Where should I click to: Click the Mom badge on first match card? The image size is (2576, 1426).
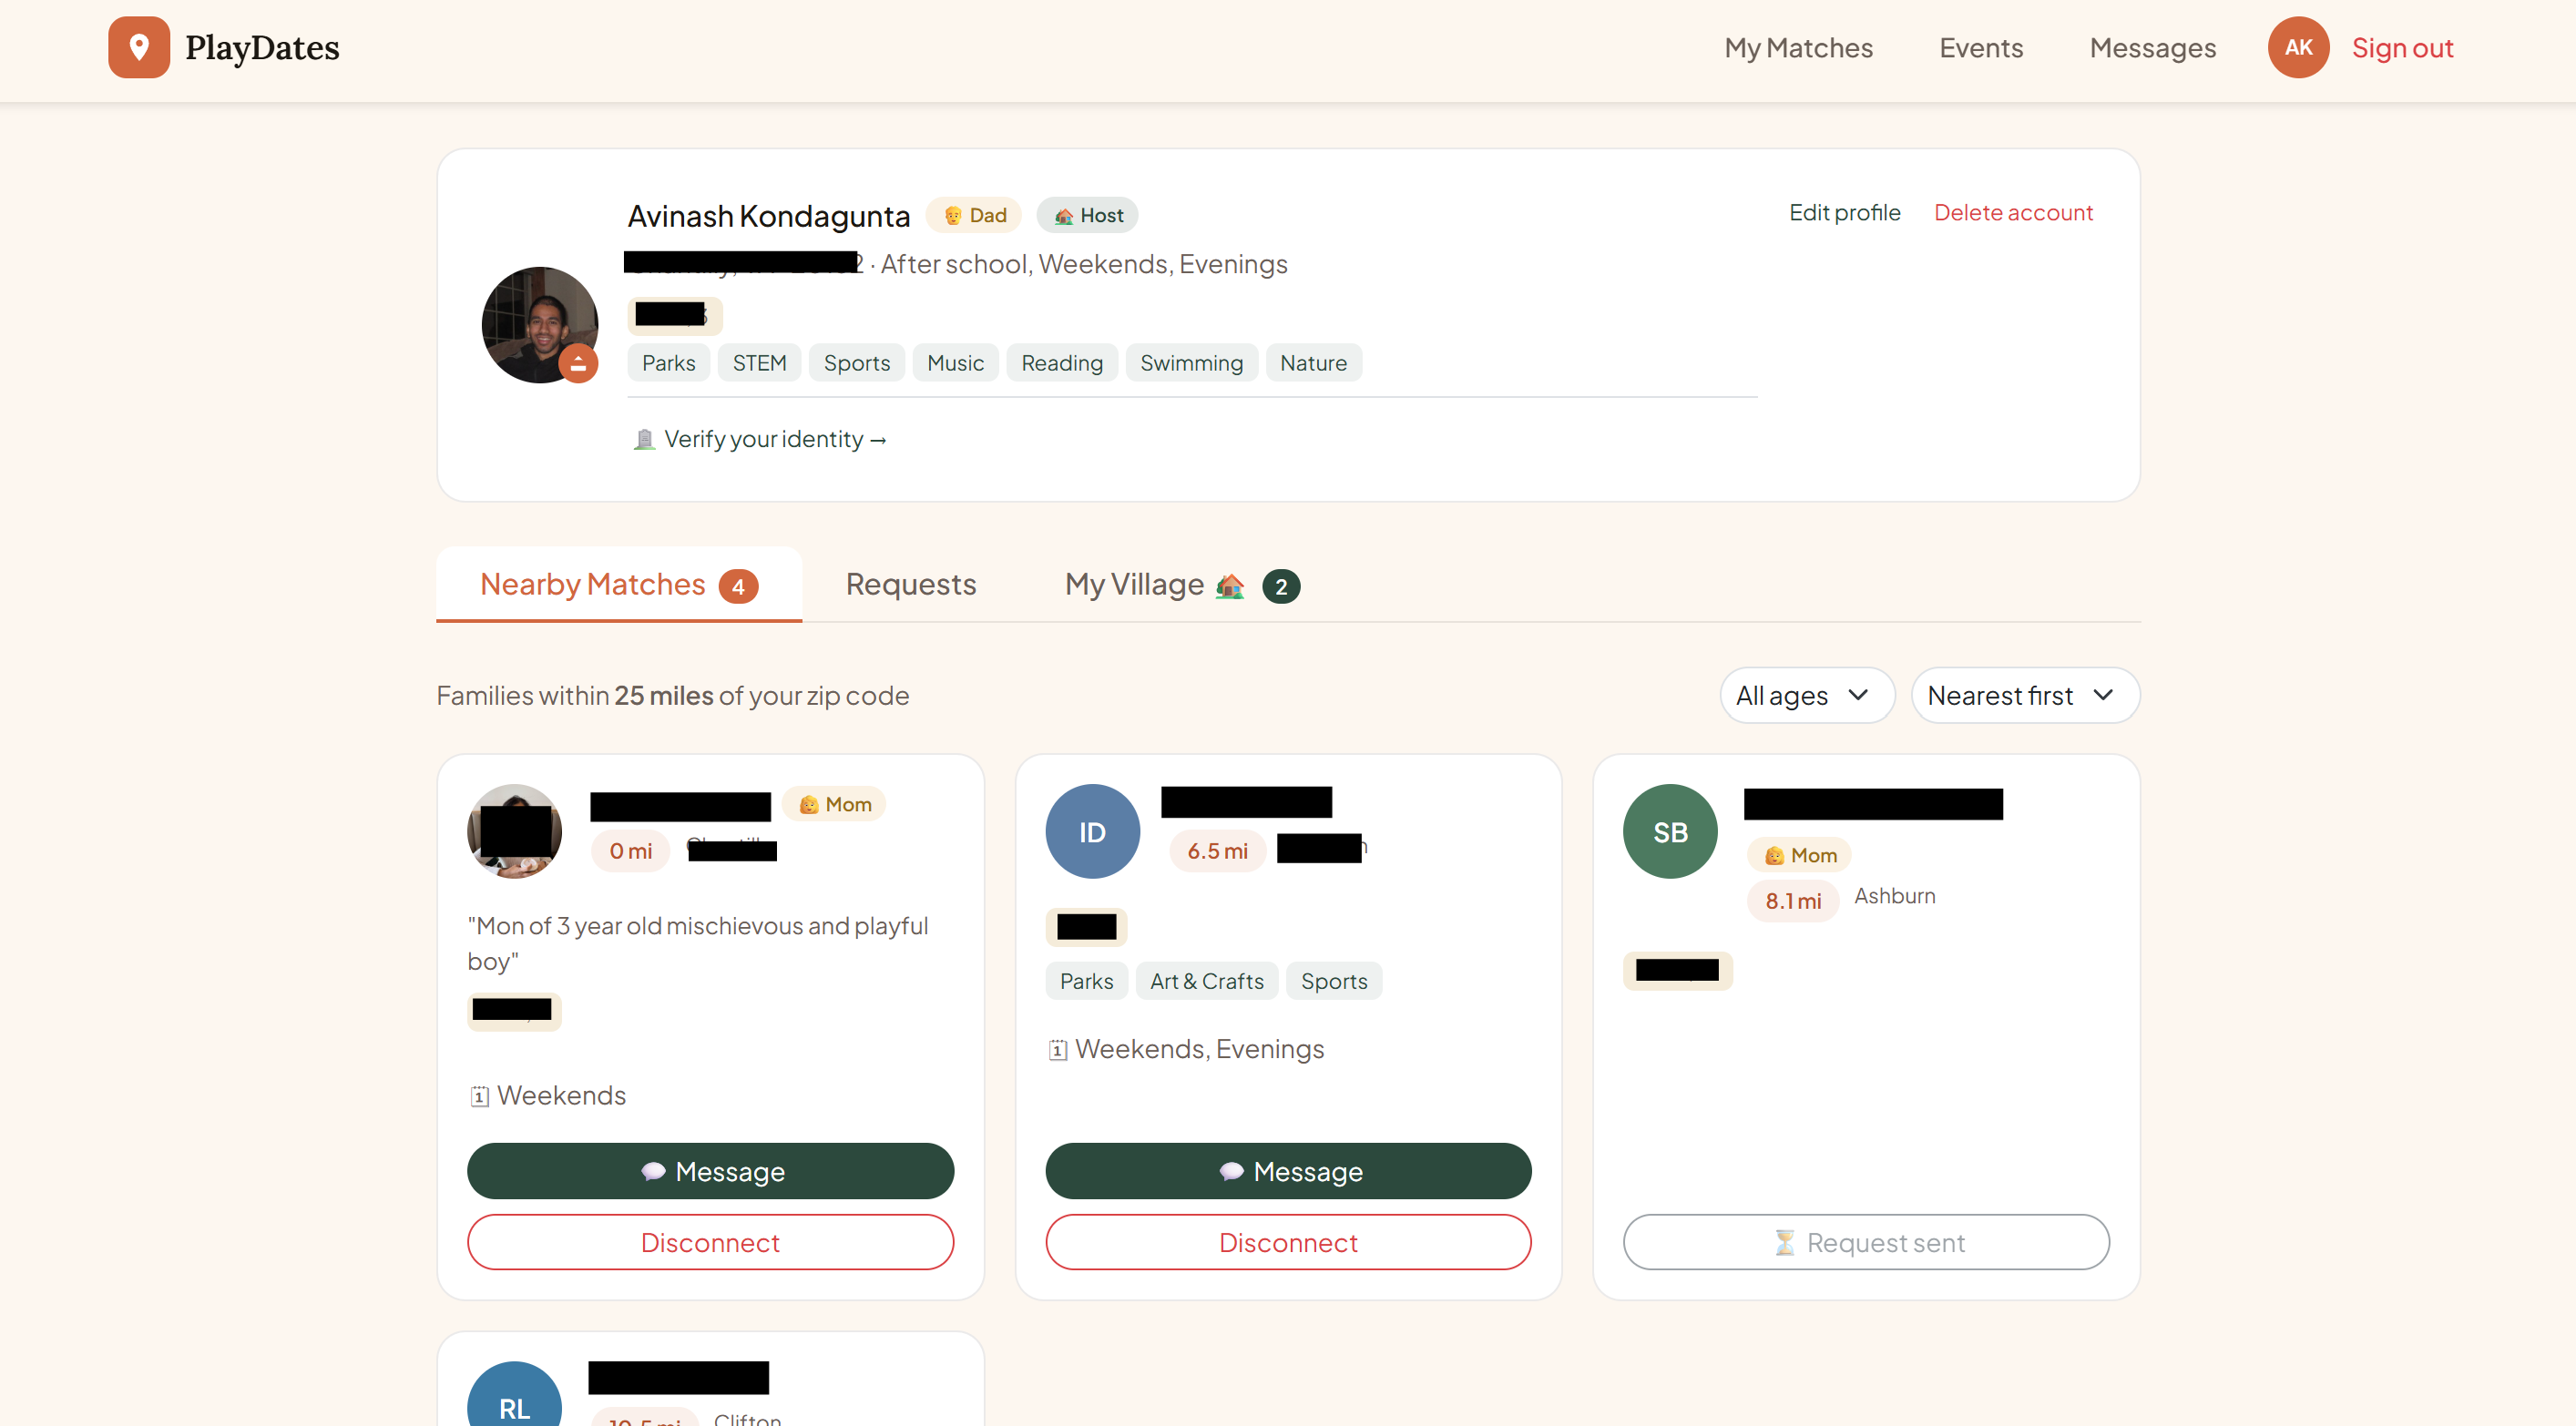tap(834, 804)
